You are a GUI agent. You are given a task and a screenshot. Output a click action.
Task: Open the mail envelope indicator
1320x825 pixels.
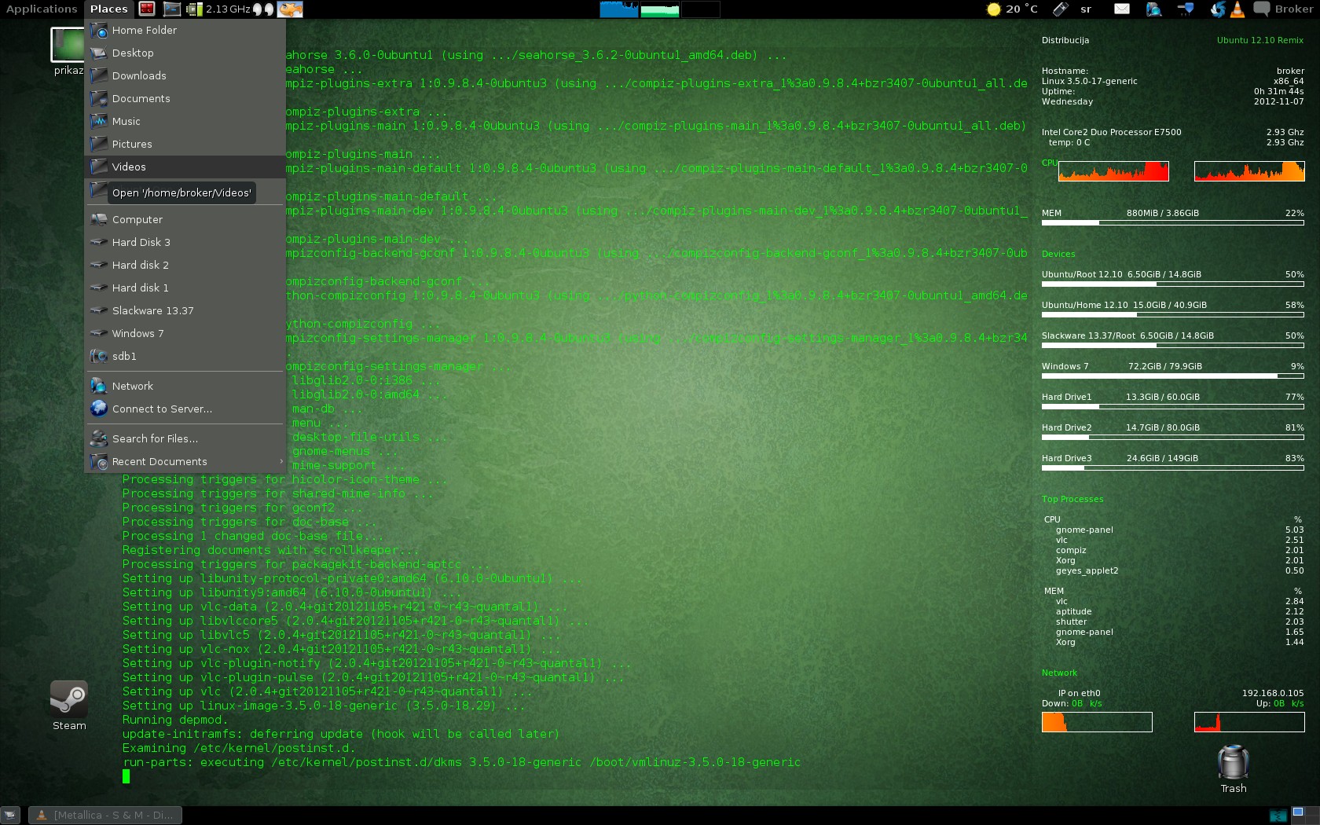[1122, 9]
